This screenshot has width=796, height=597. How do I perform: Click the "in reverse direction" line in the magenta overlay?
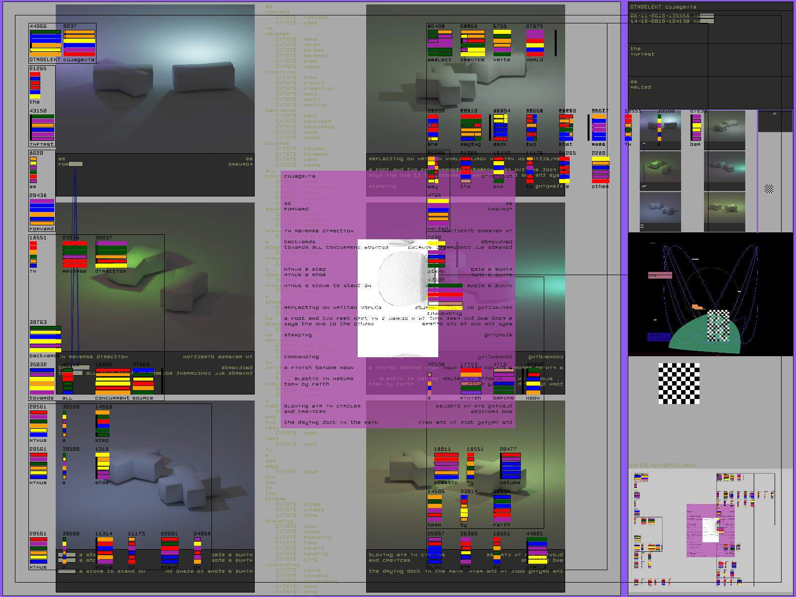pos(318,231)
